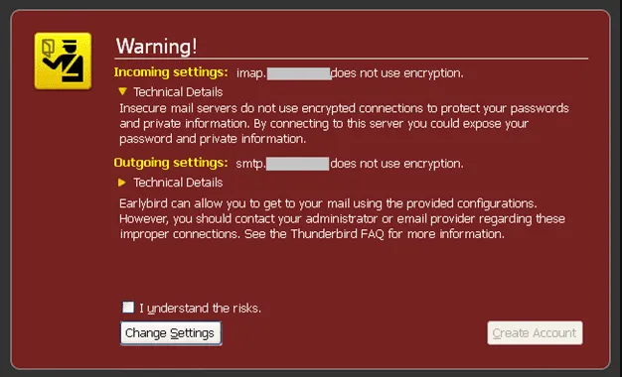This screenshot has width=622, height=377.
Task: Click the "imap." server prefix text
Action: (x=251, y=73)
